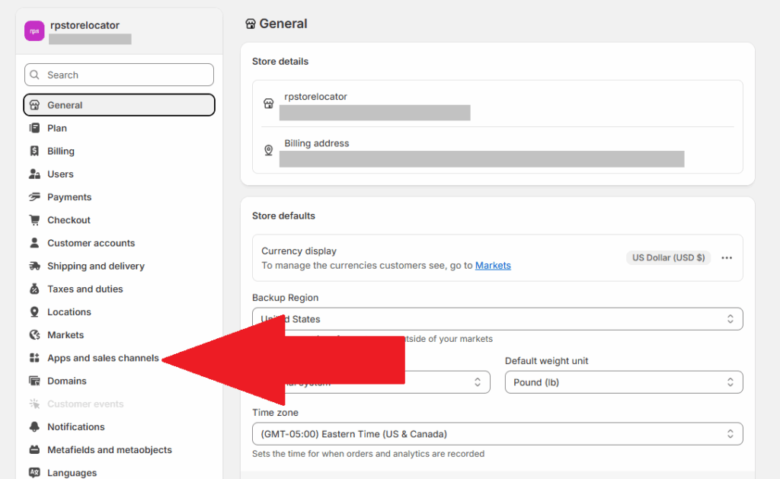The image size is (780, 479).
Task: Click the currency display three-dot menu
Action: pyautogui.click(x=727, y=258)
